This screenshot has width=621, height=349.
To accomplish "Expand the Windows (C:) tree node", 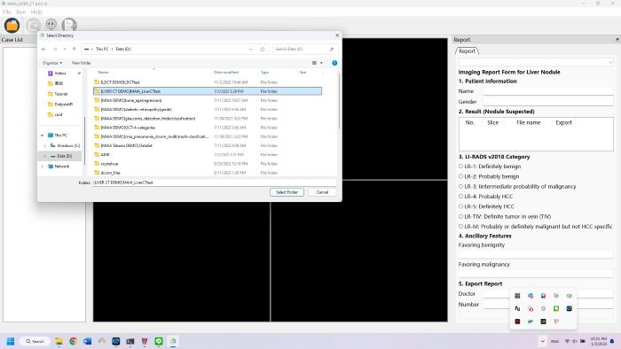I will coord(44,146).
